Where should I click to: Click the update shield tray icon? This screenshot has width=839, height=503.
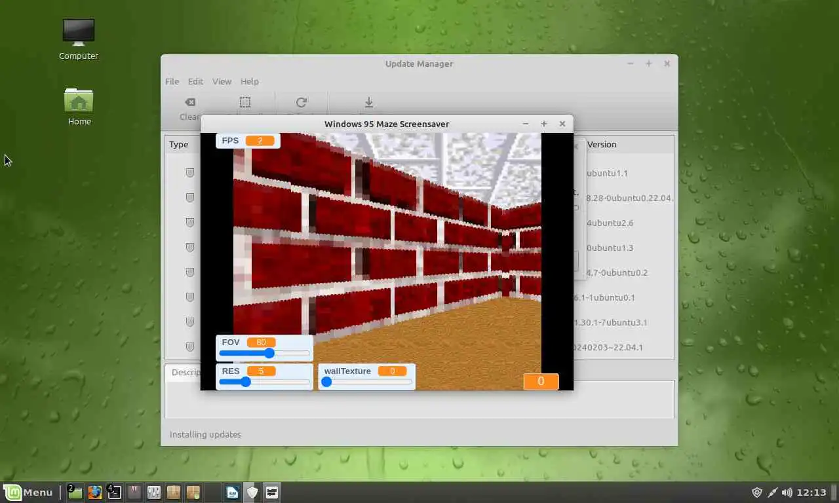coord(757,493)
